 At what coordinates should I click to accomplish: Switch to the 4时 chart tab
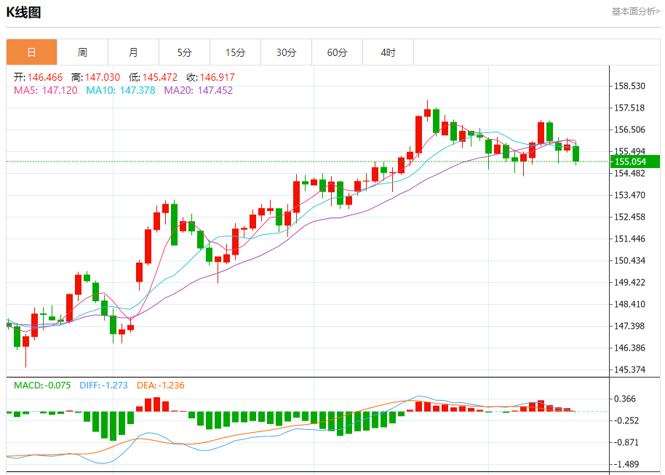tap(388, 52)
